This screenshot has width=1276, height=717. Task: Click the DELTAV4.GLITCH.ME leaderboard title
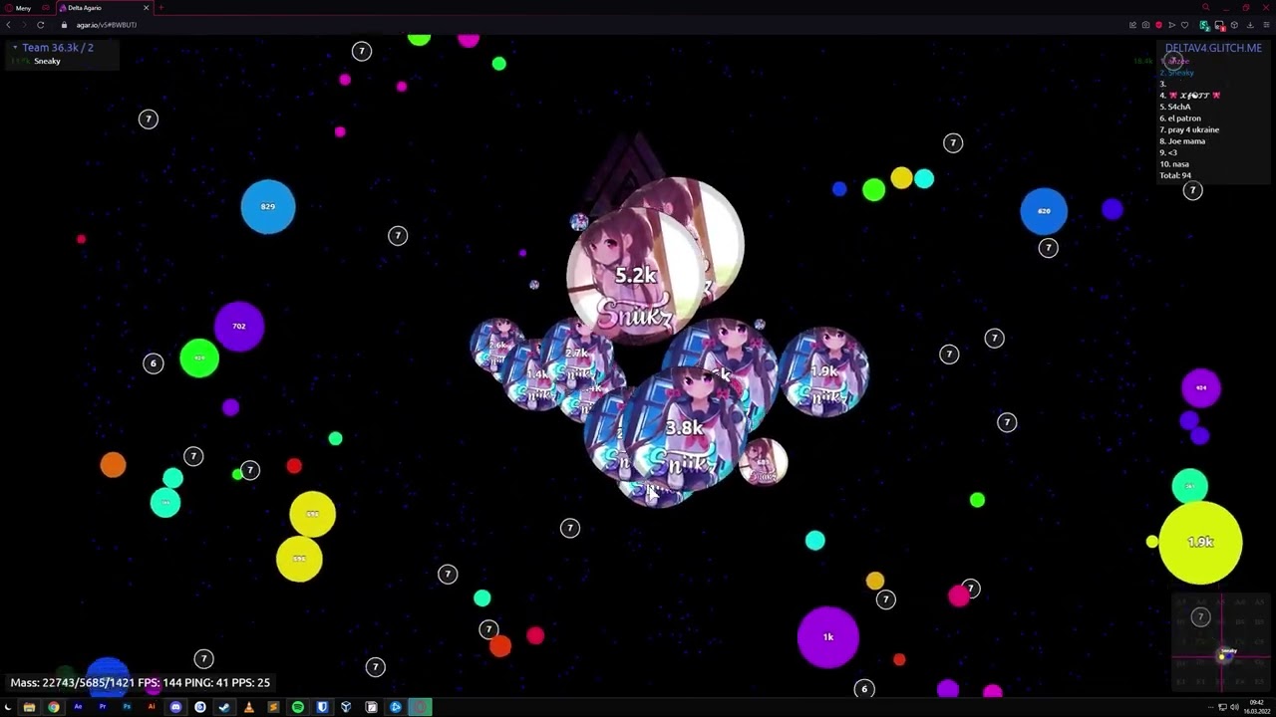click(1213, 48)
